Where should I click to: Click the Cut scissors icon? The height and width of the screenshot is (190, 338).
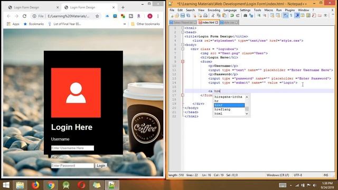point(213,15)
